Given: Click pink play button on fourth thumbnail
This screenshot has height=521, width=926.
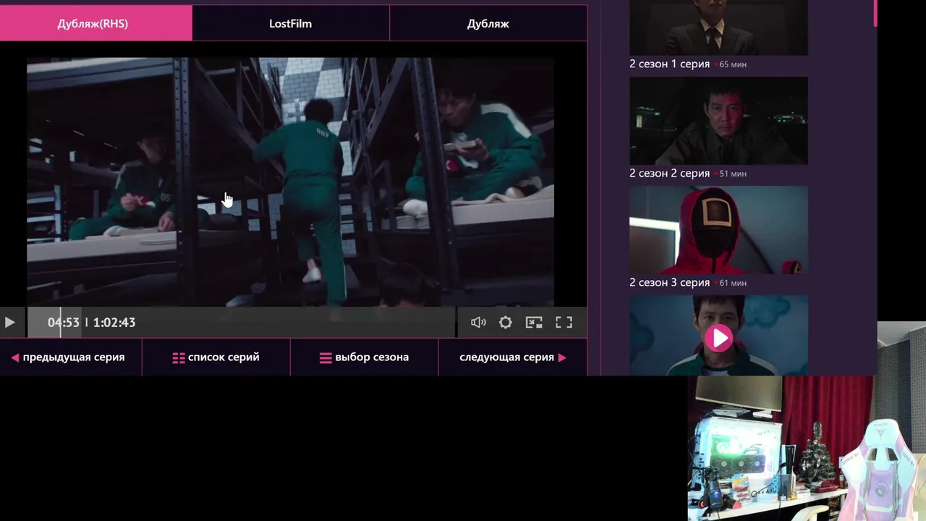Looking at the screenshot, I should [718, 338].
